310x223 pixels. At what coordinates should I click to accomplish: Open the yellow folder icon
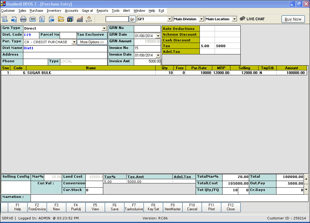pyautogui.click(x=61, y=19)
